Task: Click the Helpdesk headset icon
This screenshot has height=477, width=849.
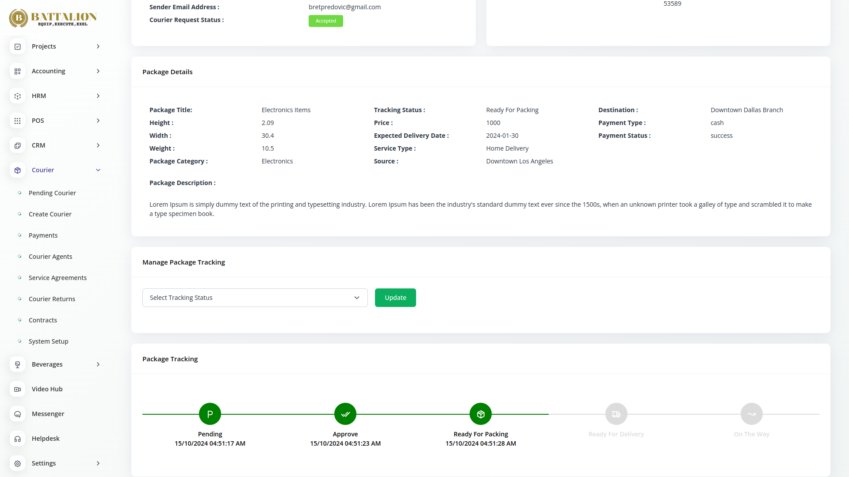Action: [x=18, y=439]
